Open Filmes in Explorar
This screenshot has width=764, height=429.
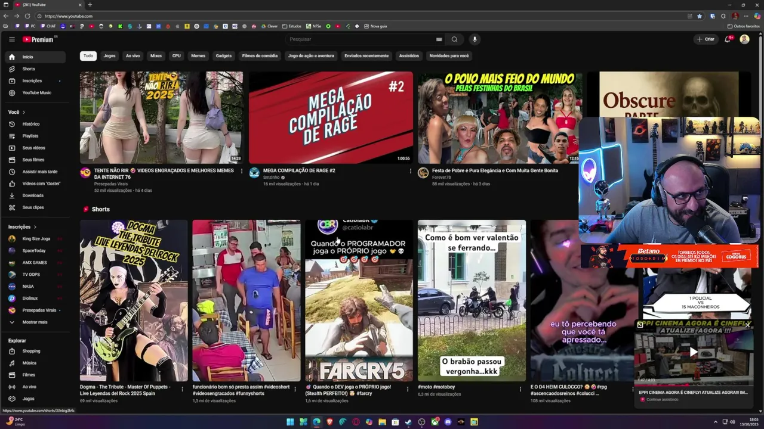tap(36, 375)
